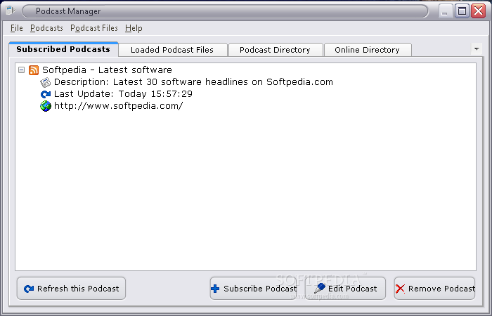The height and width of the screenshot is (316, 492).
Task: Click the Last Update refresh icon
Action: (46, 94)
